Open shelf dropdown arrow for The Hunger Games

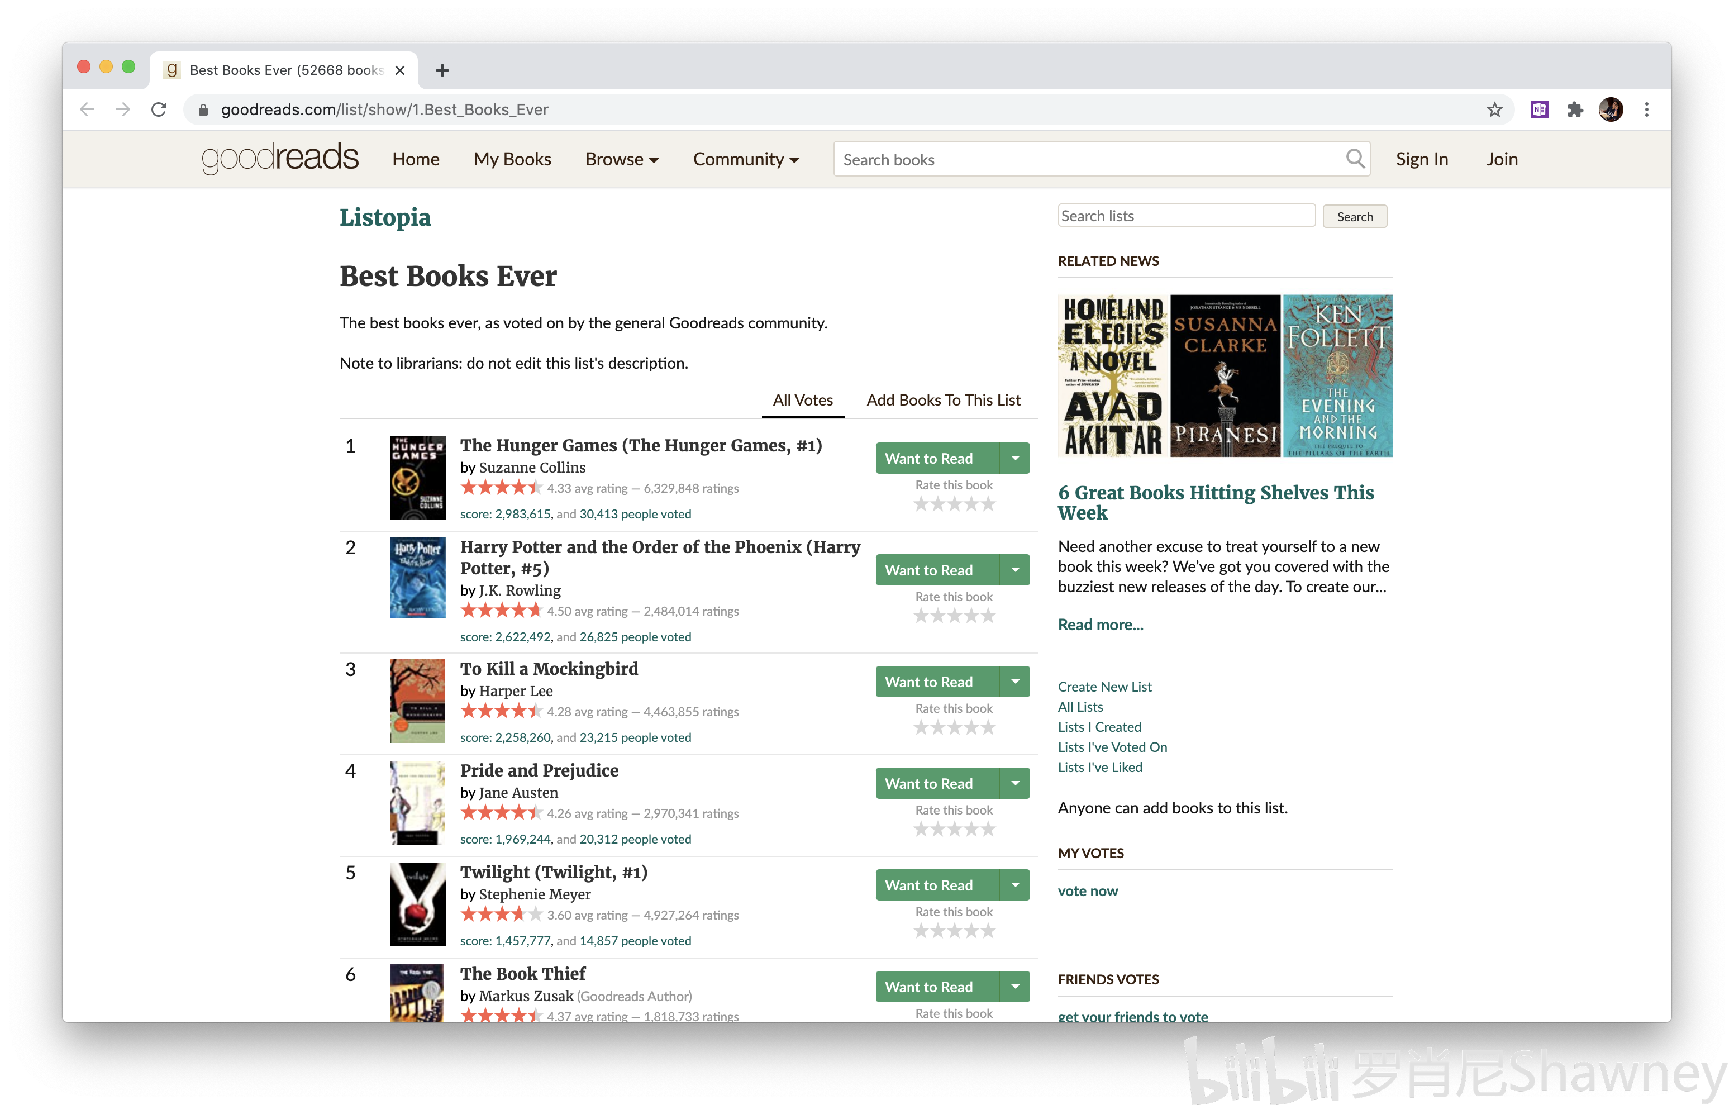click(1016, 458)
